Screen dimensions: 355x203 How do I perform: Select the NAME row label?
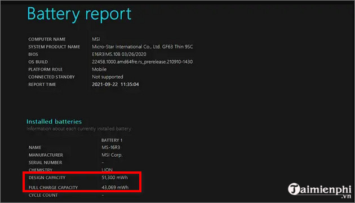[x=35, y=148]
